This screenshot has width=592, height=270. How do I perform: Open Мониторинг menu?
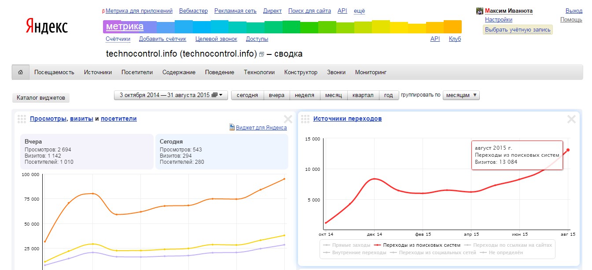pos(371,72)
